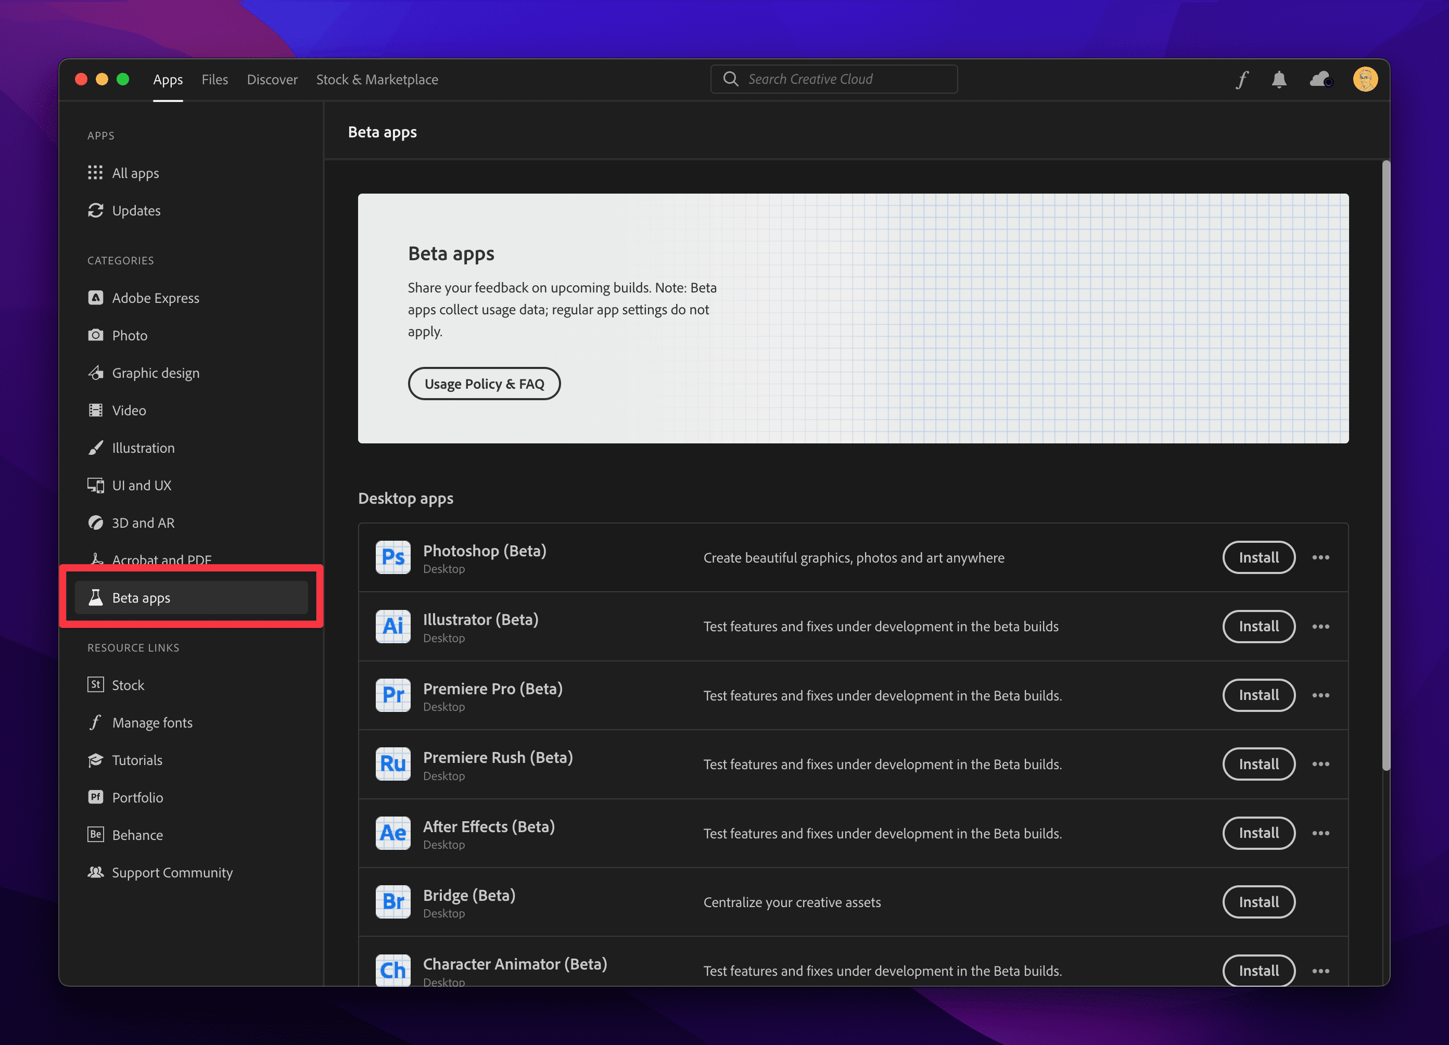Open more options for Premiere Pro (Beta)
The width and height of the screenshot is (1449, 1045).
(1320, 696)
